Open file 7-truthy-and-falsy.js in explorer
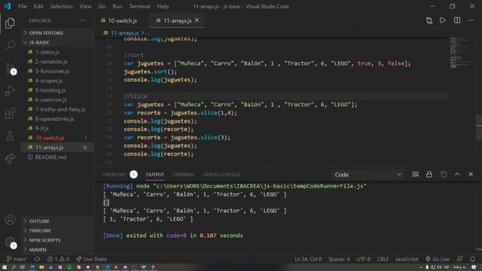 click(57, 109)
